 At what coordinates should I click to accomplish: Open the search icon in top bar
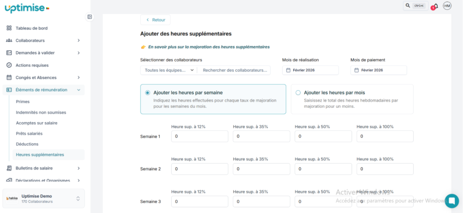click(x=408, y=6)
